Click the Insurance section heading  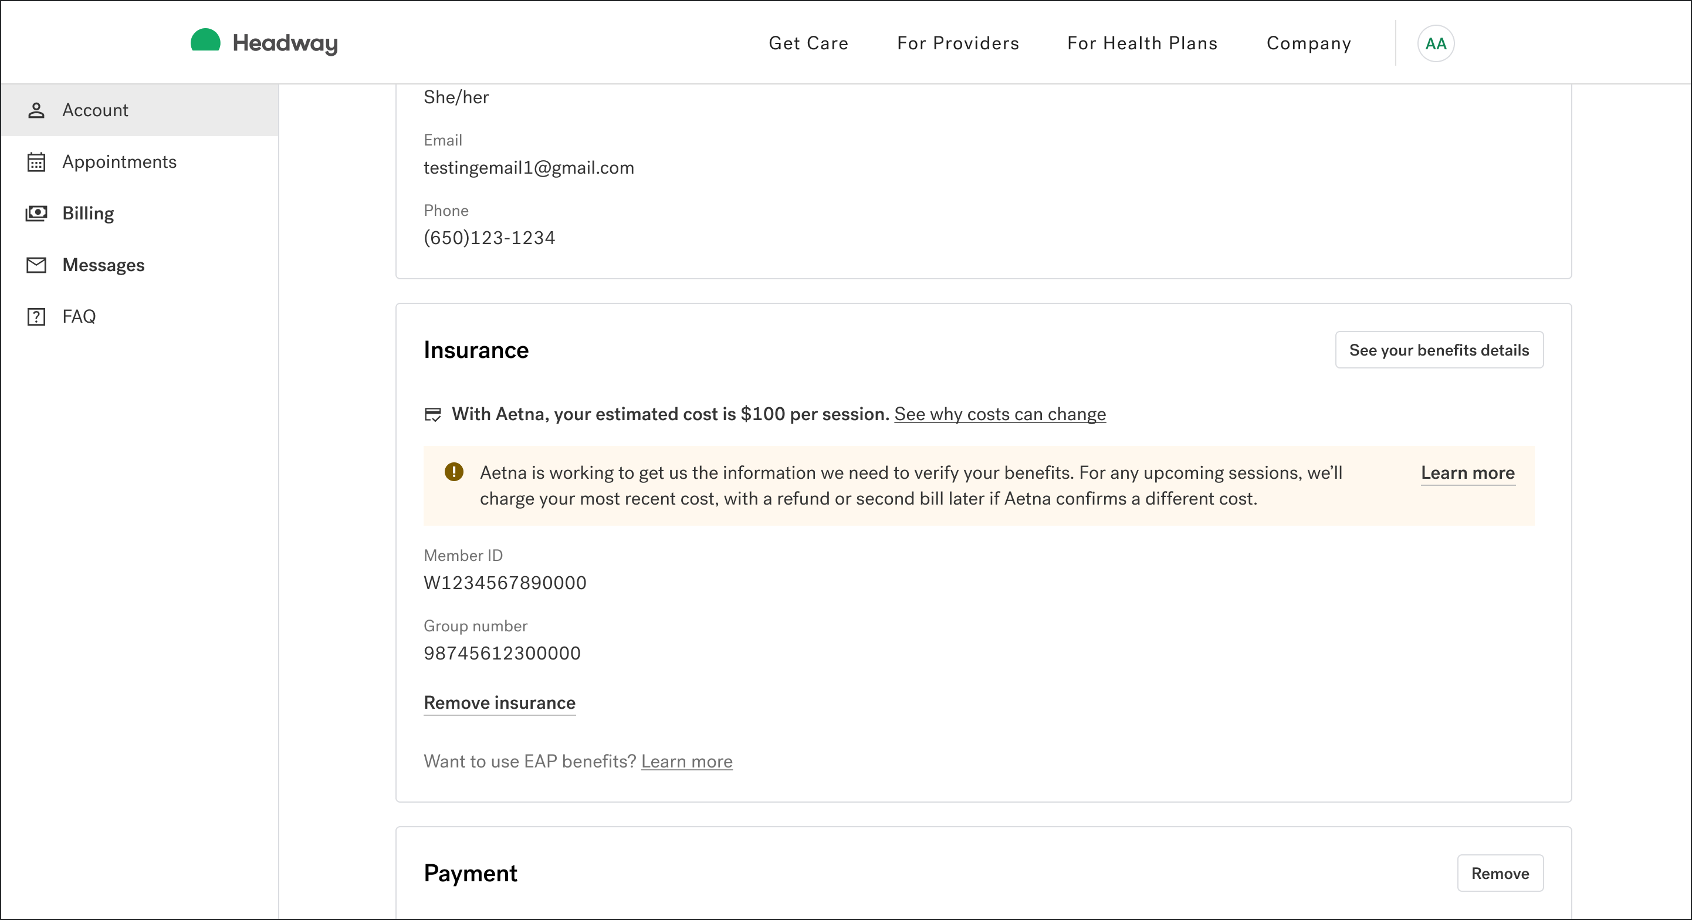476,350
